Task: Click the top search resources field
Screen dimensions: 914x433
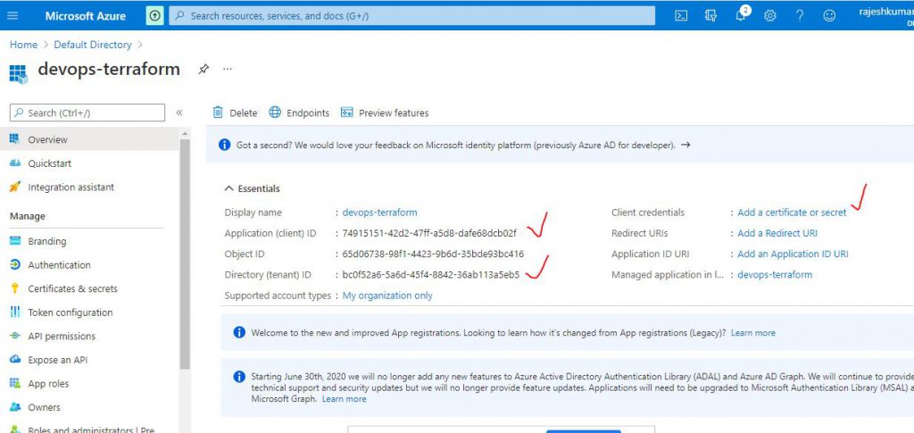Action: (x=411, y=16)
